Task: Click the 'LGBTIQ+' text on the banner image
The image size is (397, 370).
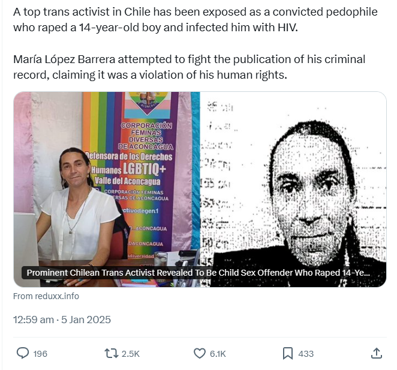Action: click(145, 169)
